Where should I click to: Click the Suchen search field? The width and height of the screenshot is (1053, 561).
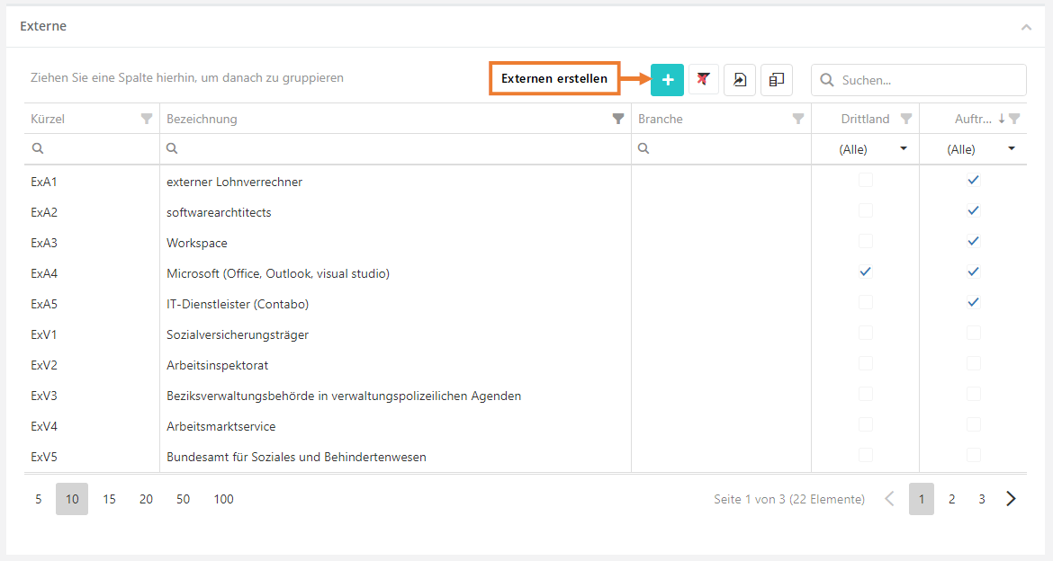pos(927,80)
